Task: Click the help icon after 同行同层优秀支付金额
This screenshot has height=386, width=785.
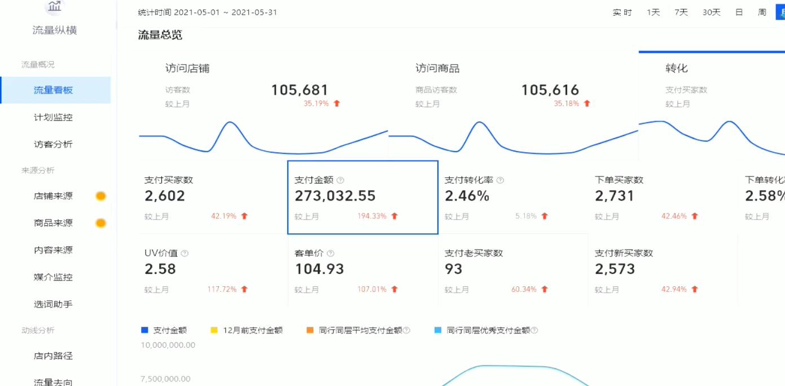Action: (x=534, y=330)
